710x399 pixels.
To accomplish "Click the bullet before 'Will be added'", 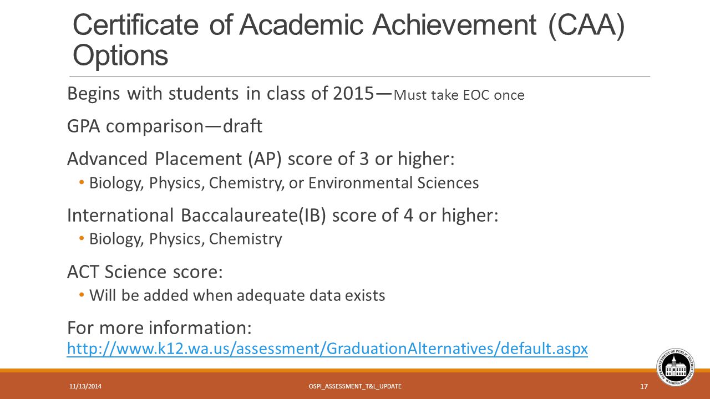I will 82,295.
